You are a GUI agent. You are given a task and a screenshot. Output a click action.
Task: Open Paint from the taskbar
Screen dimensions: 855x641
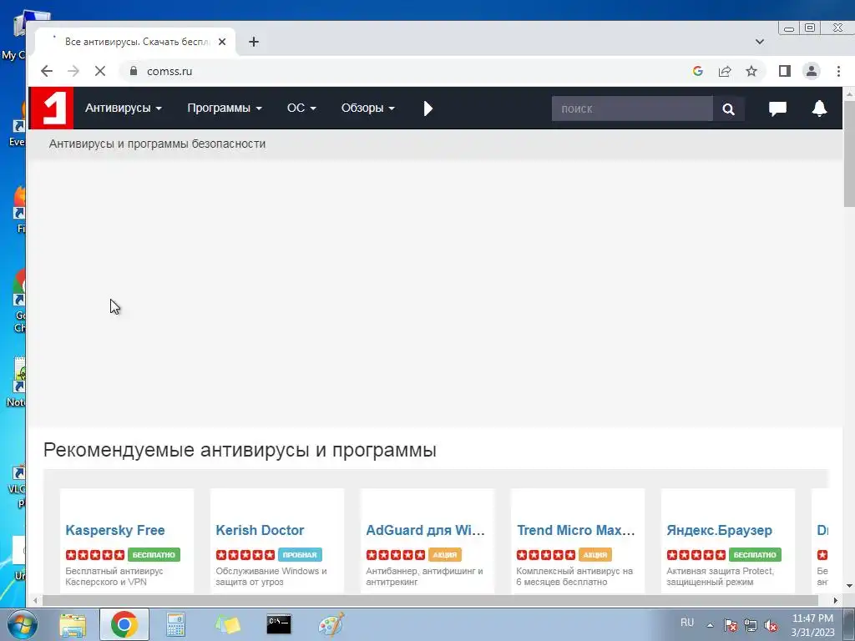[331, 624]
